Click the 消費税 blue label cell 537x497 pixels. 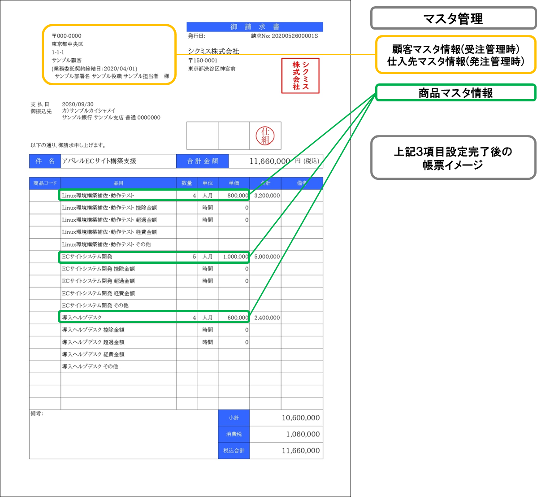pos(234,434)
